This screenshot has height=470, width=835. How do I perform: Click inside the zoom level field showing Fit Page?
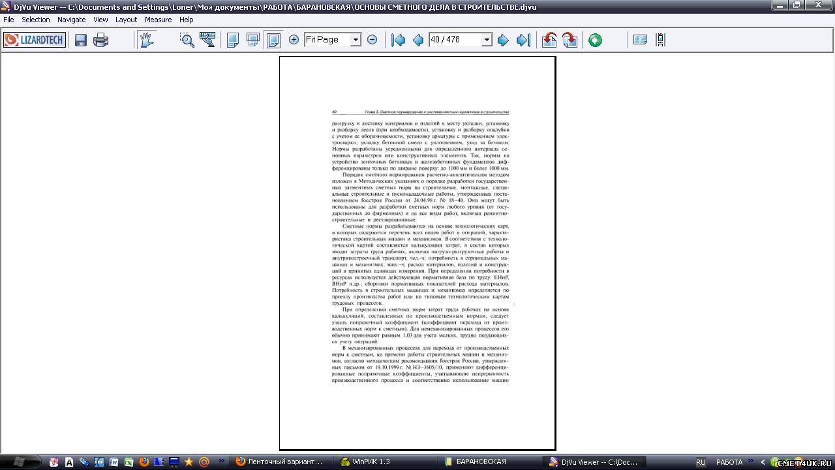tap(327, 40)
